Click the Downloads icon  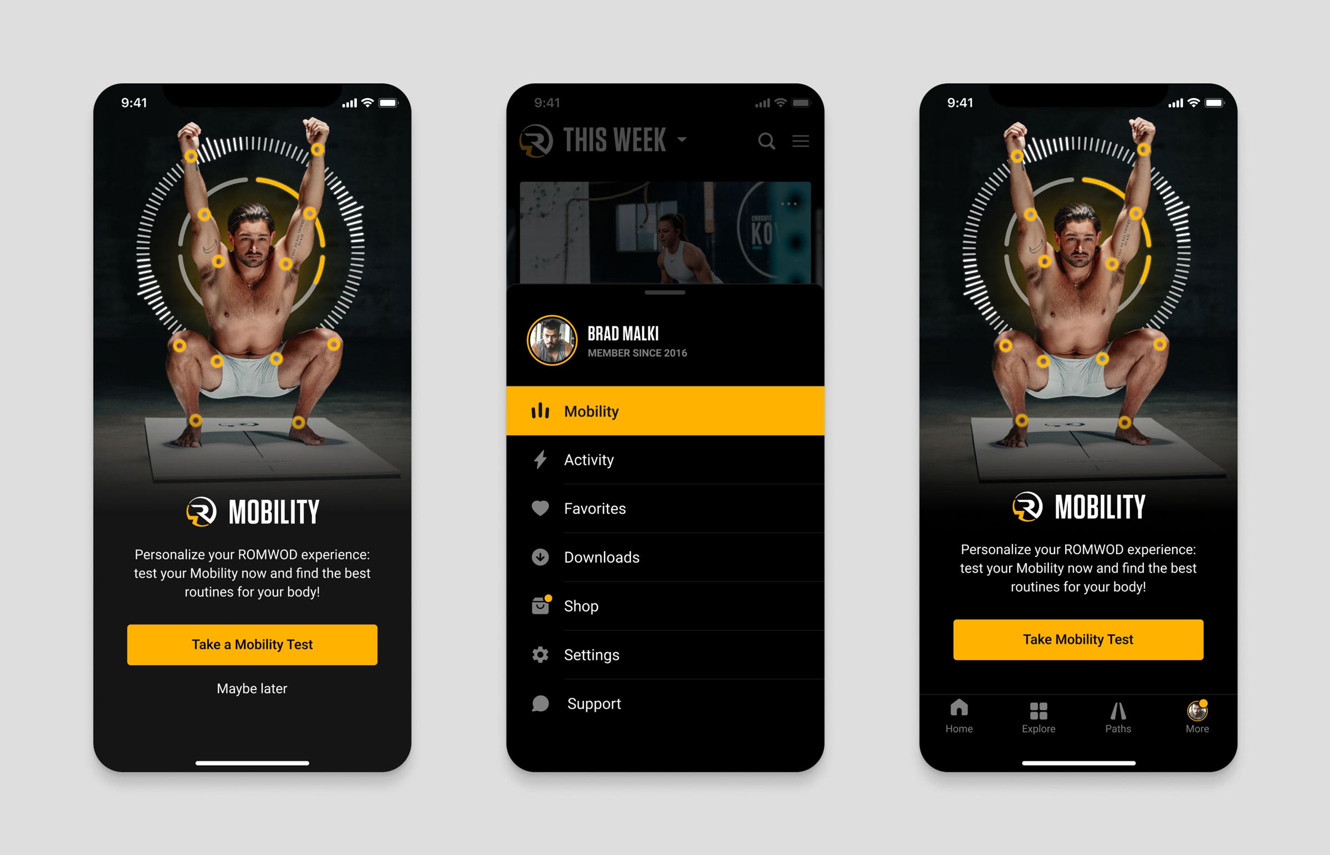point(539,557)
